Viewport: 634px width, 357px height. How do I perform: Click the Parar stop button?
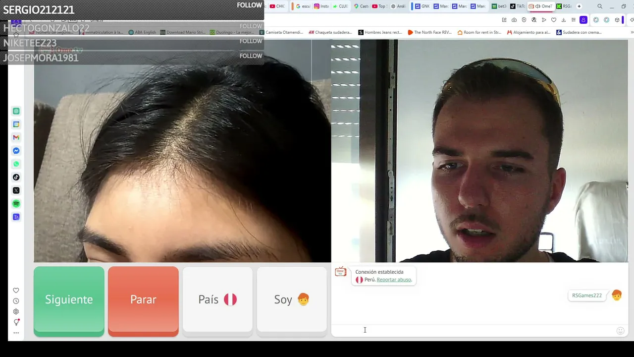click(143, 301)
